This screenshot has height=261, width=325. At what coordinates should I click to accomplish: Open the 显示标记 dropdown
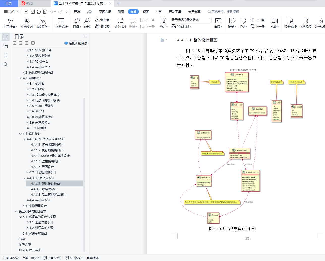tap(182, 26)
